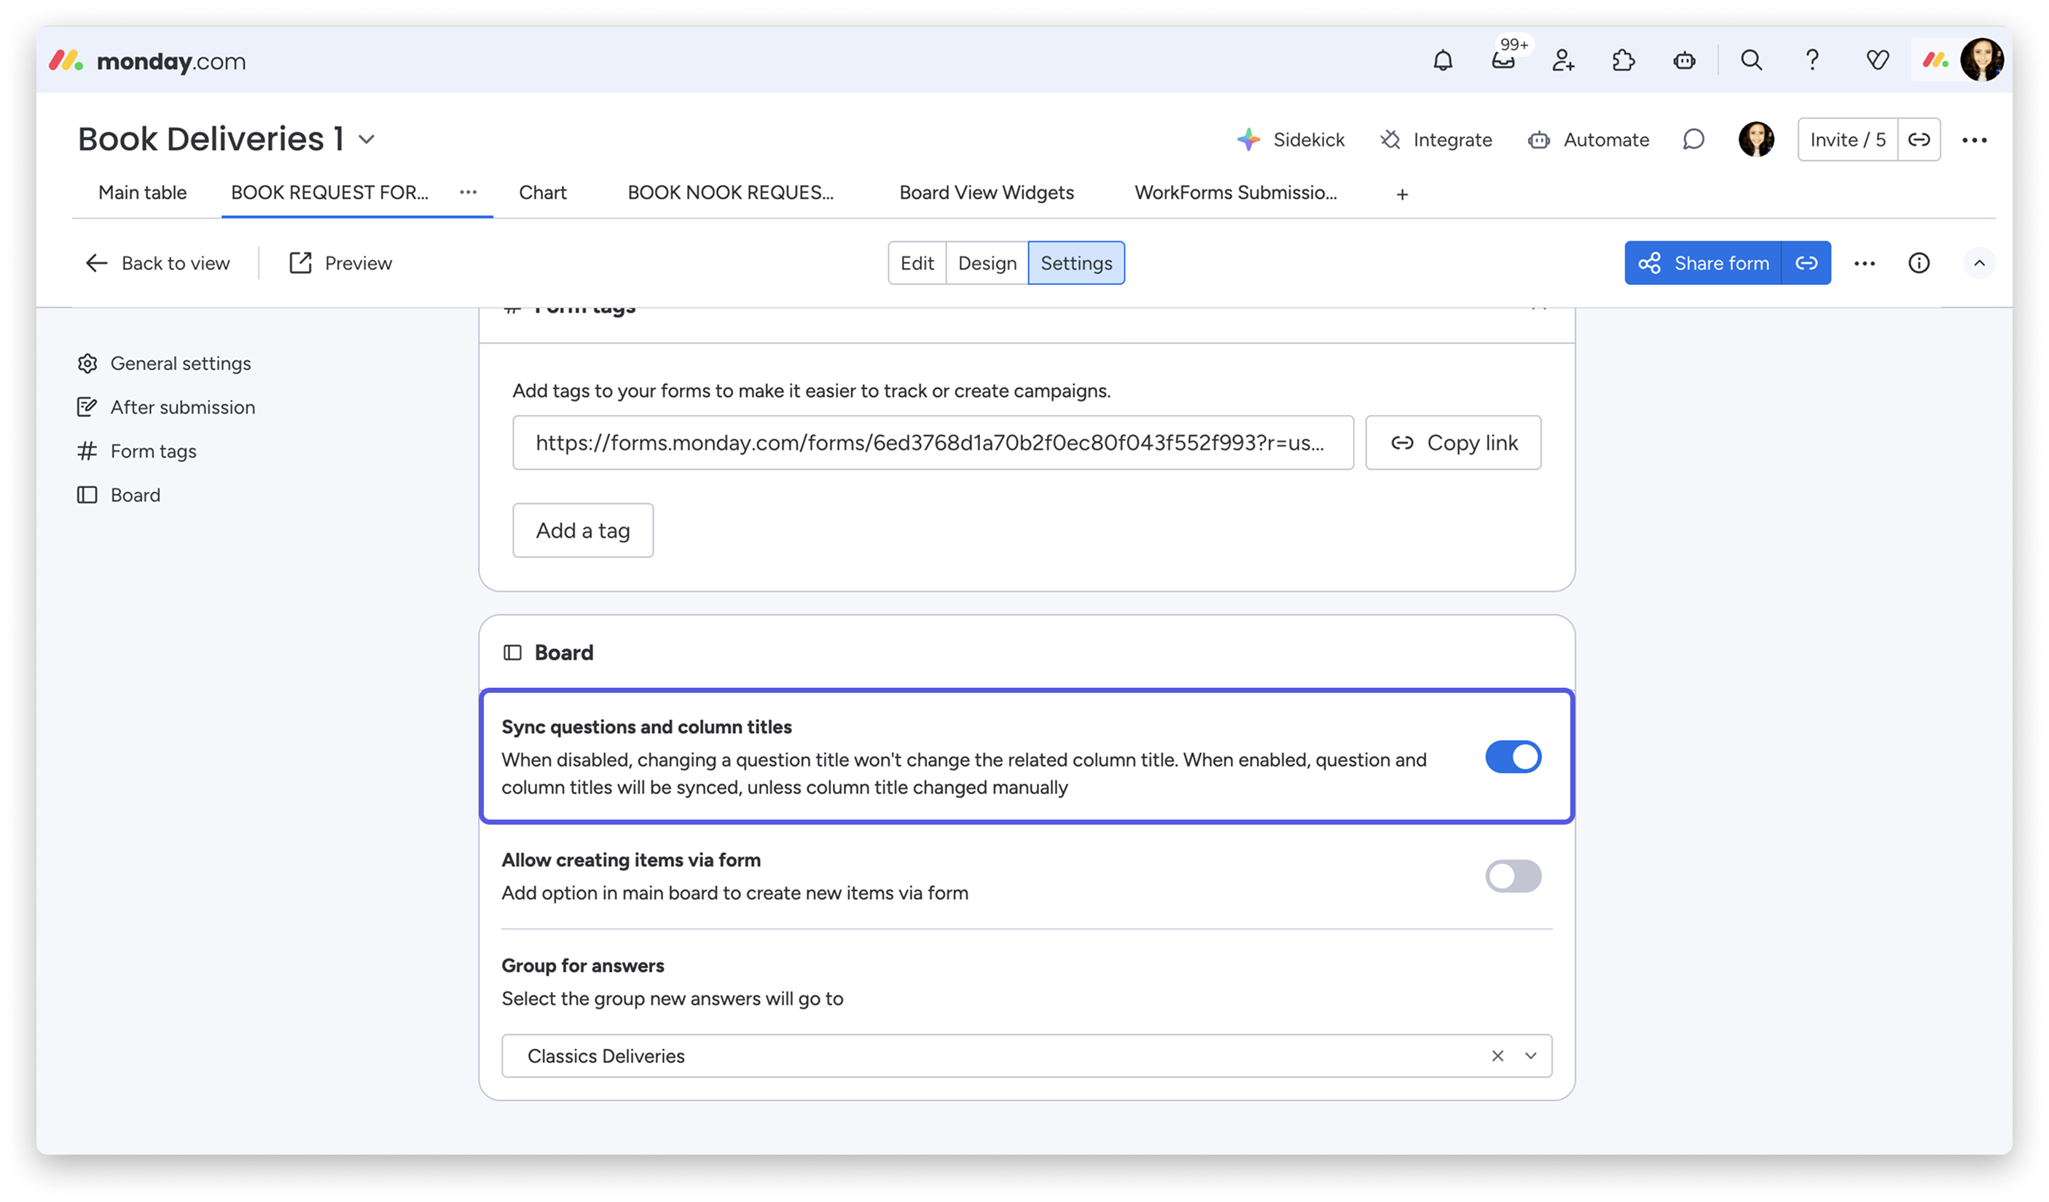Click the help question mark icon
The height and width of the screenshot is (1202, 2049).
1812,60
